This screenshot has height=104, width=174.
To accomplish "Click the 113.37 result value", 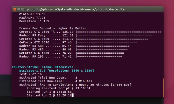I will 68,39.
